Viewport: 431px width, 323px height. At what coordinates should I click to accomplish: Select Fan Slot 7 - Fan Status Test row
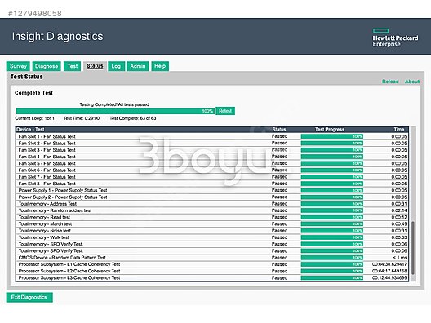[211, 177]
